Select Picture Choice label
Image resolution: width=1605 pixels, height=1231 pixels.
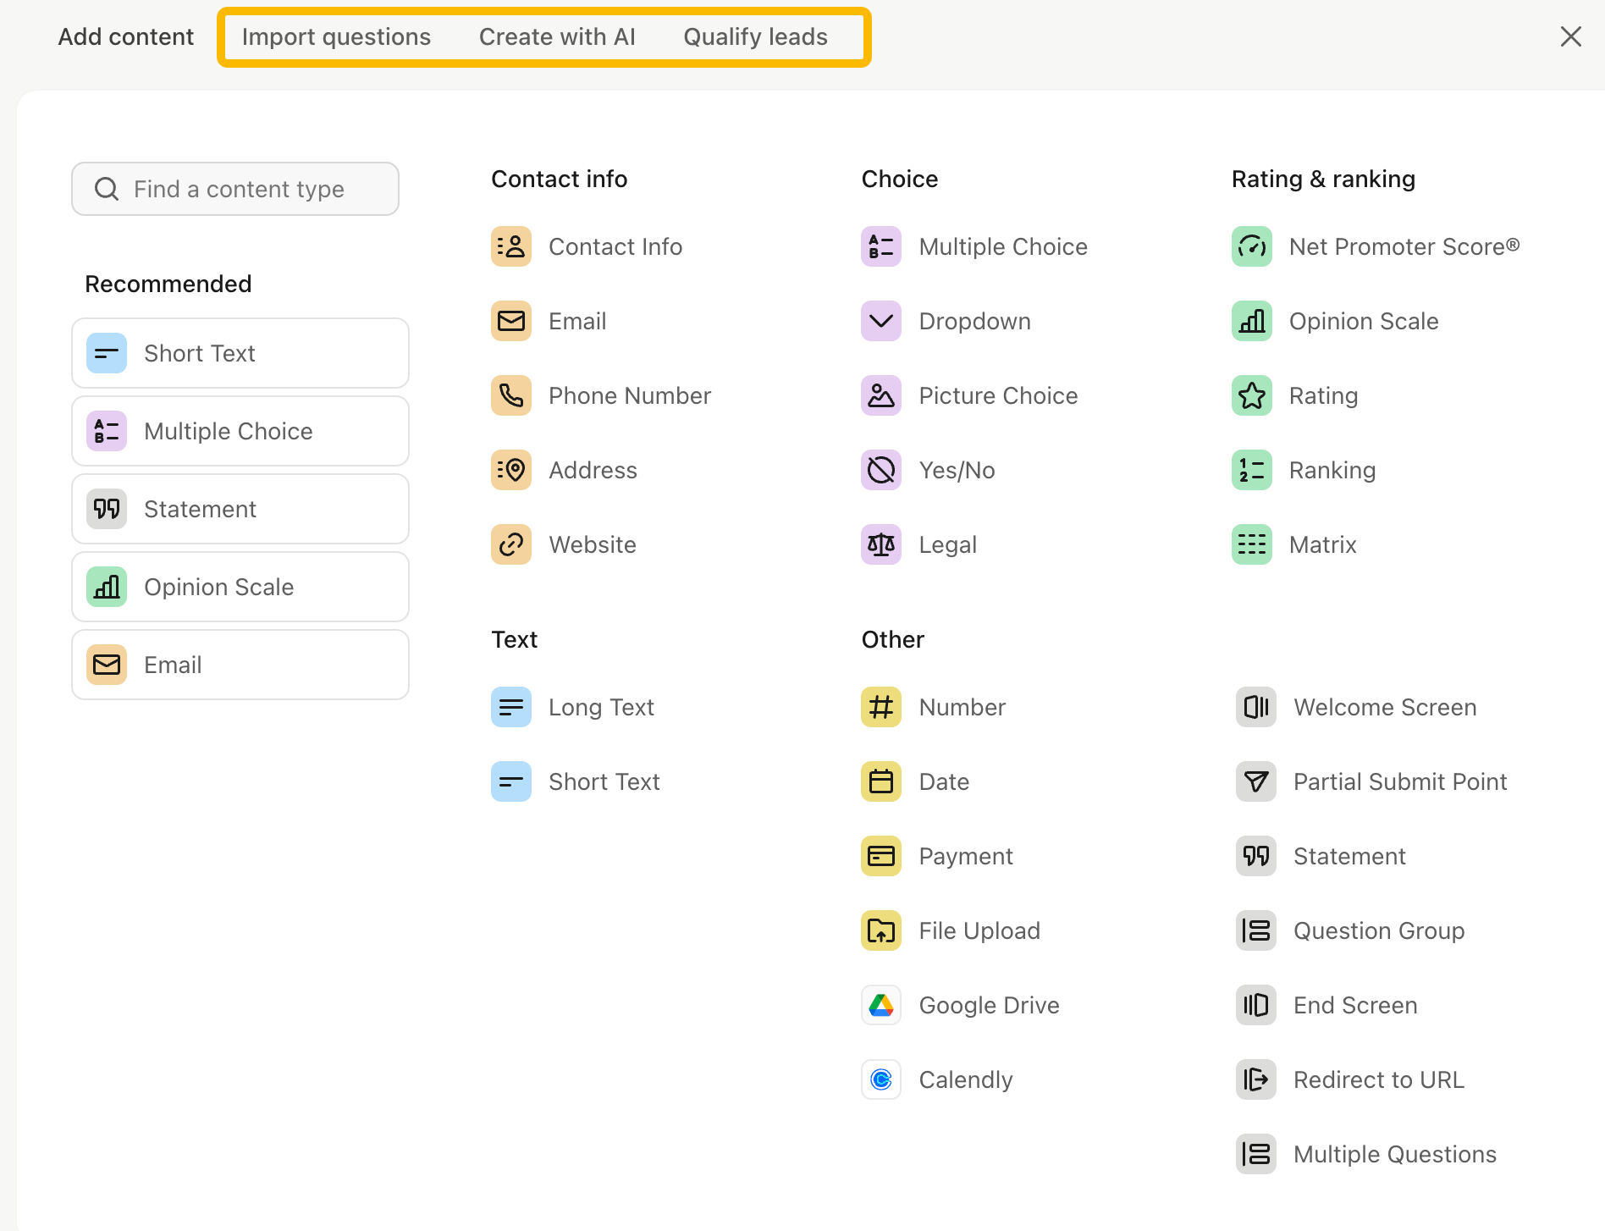tap(998, 395)
